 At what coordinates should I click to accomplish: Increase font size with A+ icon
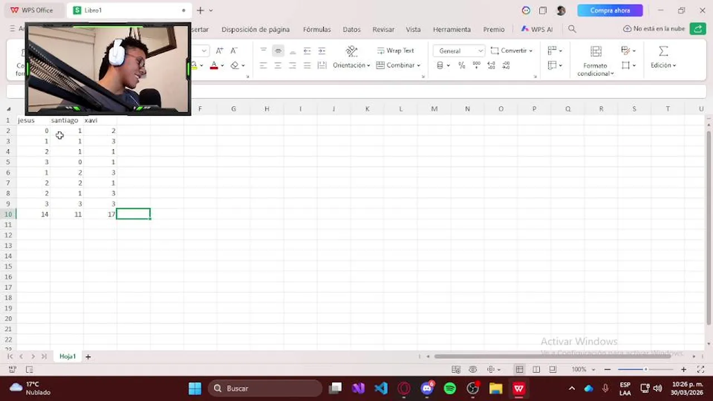pos(219,51)
